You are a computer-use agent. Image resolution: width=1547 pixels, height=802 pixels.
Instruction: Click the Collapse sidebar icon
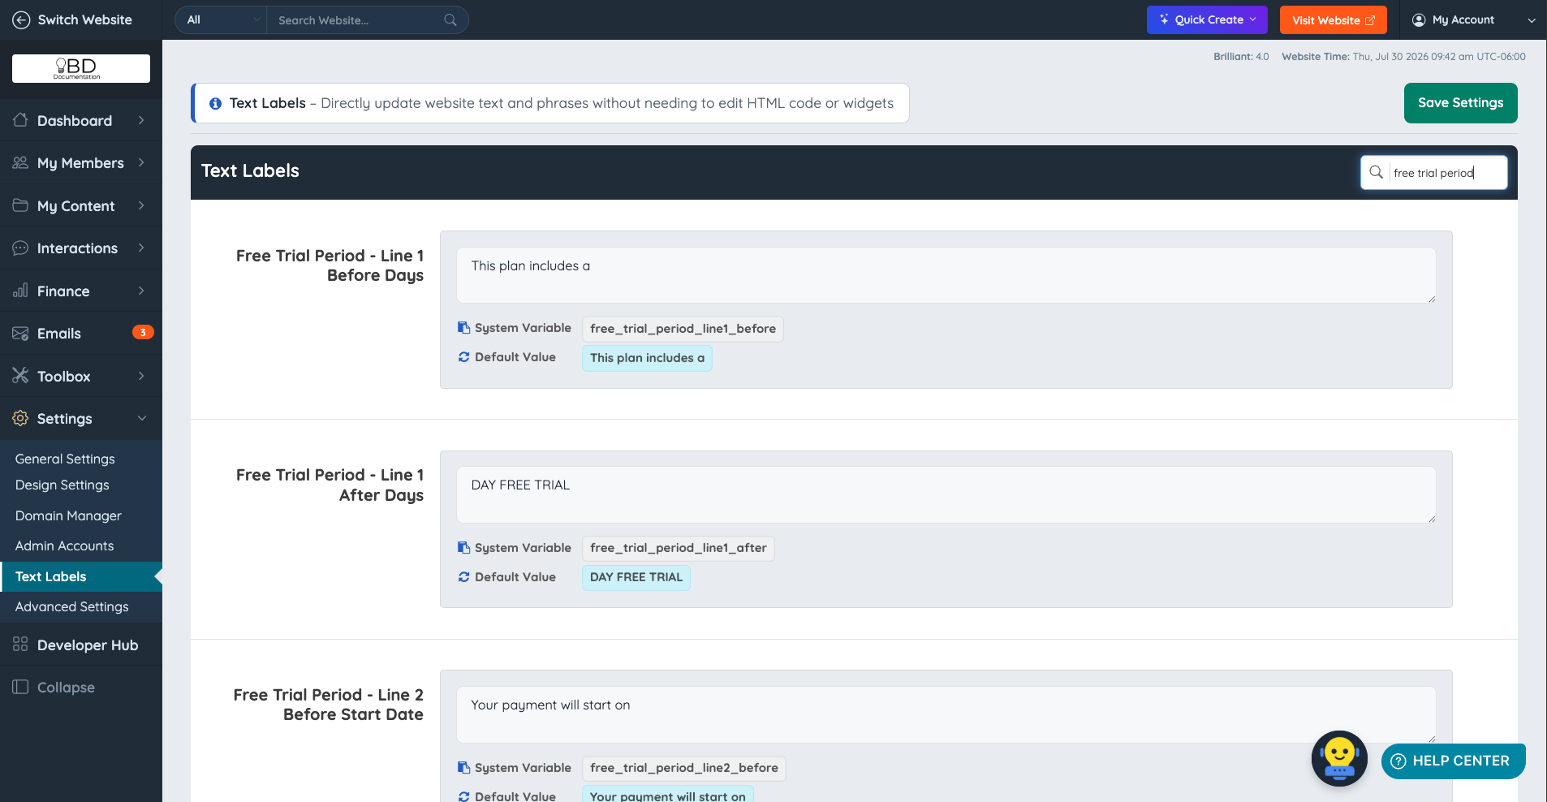(20, 687)
